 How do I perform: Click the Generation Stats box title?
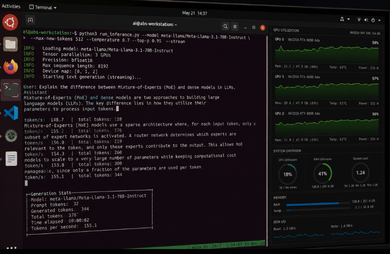pyautogui.click(x=51, y=193)
